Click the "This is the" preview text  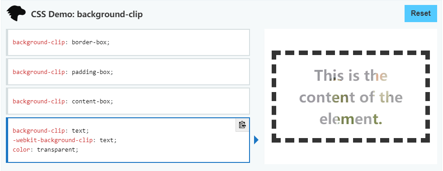pyautogui.click(x=351, y=75)
